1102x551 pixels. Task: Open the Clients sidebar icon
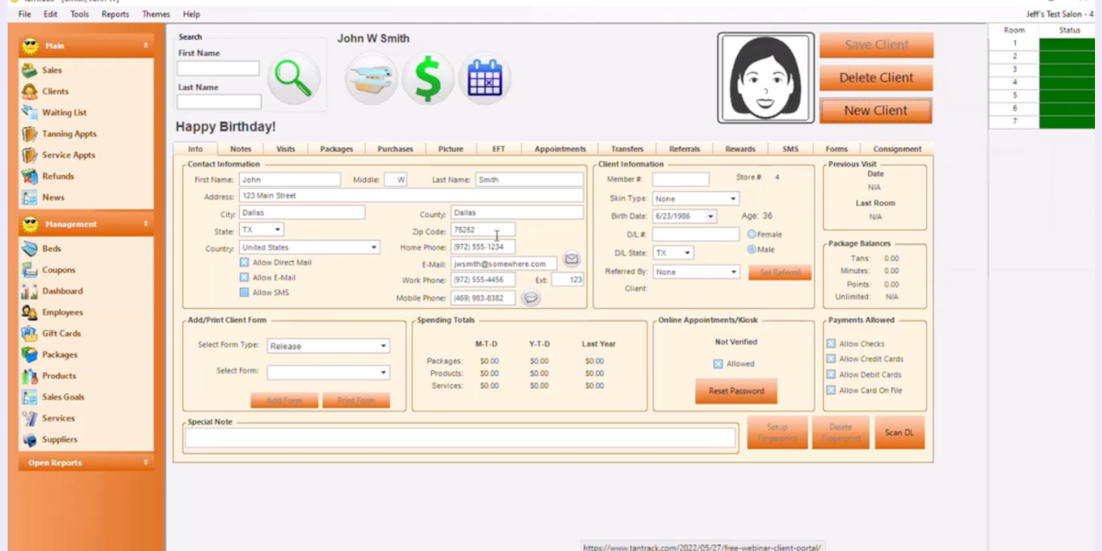(29, 91)
